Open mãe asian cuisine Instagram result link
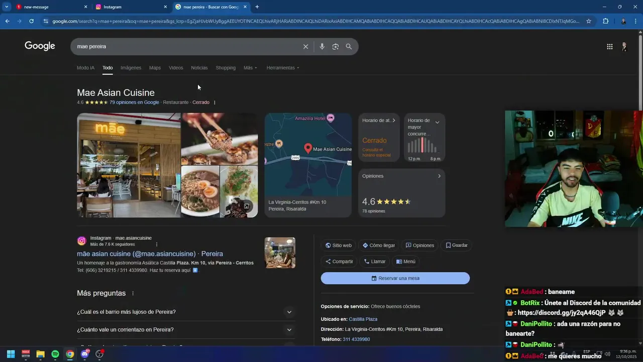 pos(150,254)
